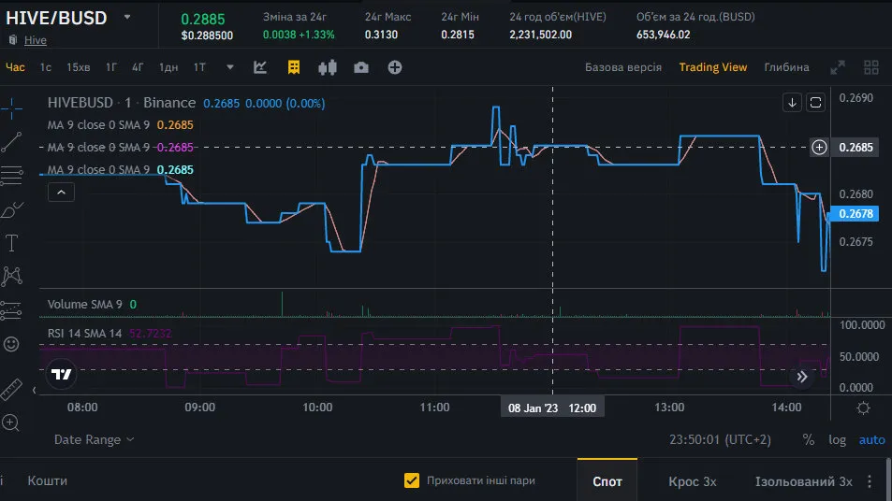
Task: Open the emoji icons tool
Action: click(x=11, y=344)
